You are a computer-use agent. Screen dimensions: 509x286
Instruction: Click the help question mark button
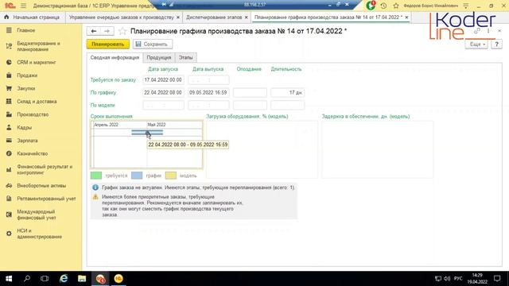click(496, 44)
